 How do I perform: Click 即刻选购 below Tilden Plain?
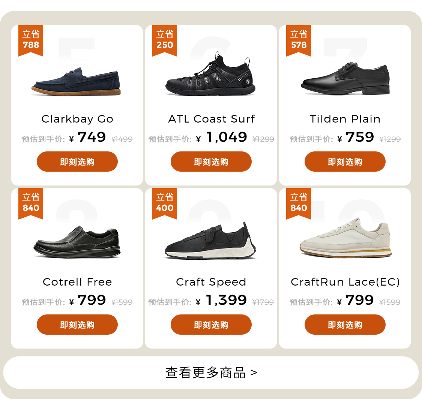pos(345,162)
